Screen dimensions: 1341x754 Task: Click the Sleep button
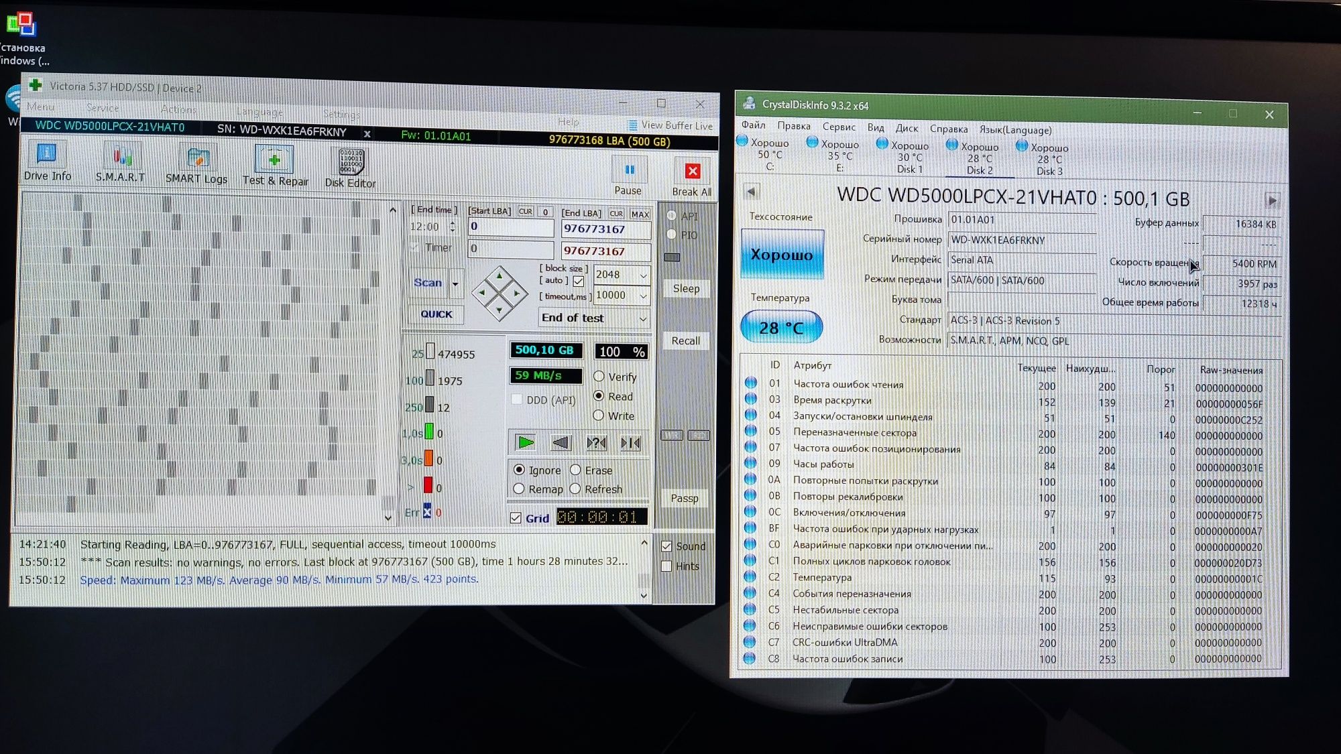click(x=686, y=288)
